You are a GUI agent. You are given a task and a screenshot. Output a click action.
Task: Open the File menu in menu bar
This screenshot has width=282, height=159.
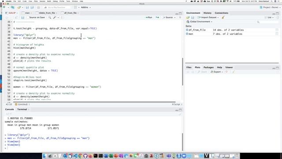click(x=15, y=1)
